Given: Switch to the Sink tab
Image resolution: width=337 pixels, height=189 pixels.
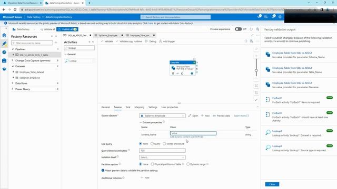Looking at the screenshot, I should 128,107.
